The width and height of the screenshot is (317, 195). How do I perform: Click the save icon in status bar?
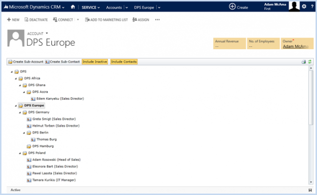point(310,190)
